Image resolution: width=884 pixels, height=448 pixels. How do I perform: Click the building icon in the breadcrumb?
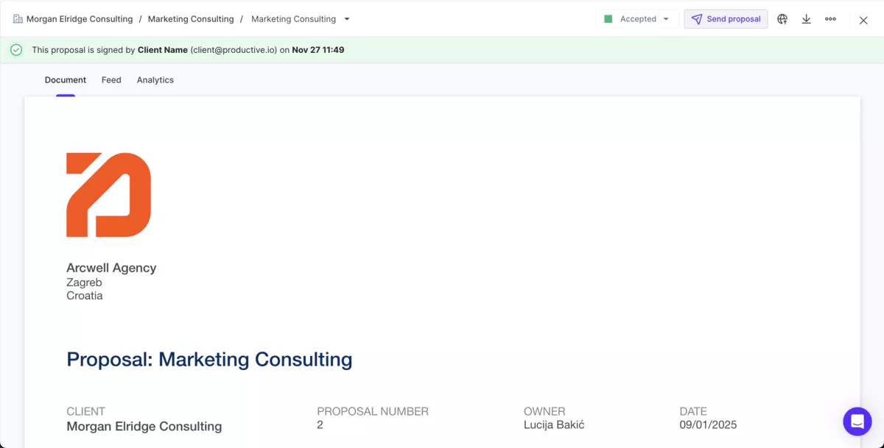coord(18,19)
